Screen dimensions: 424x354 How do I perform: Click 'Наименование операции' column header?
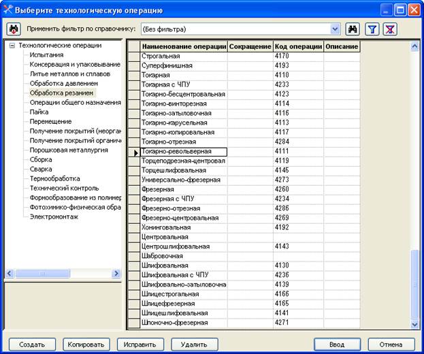[x=184, y=46]
